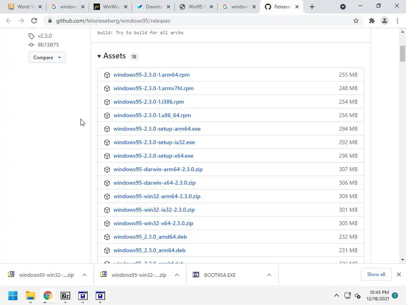This screenshot has width=406, height=305.
Task: Open the first floppy disk taskbar icon
Action: (x=83, y=295)
